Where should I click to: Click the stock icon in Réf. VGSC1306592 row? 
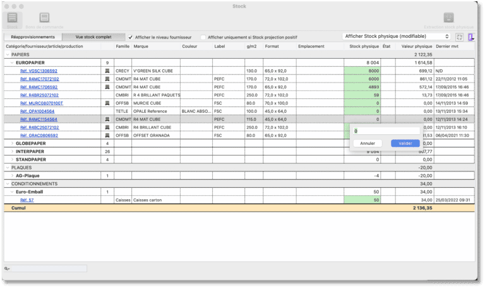(x=107, y=71)
